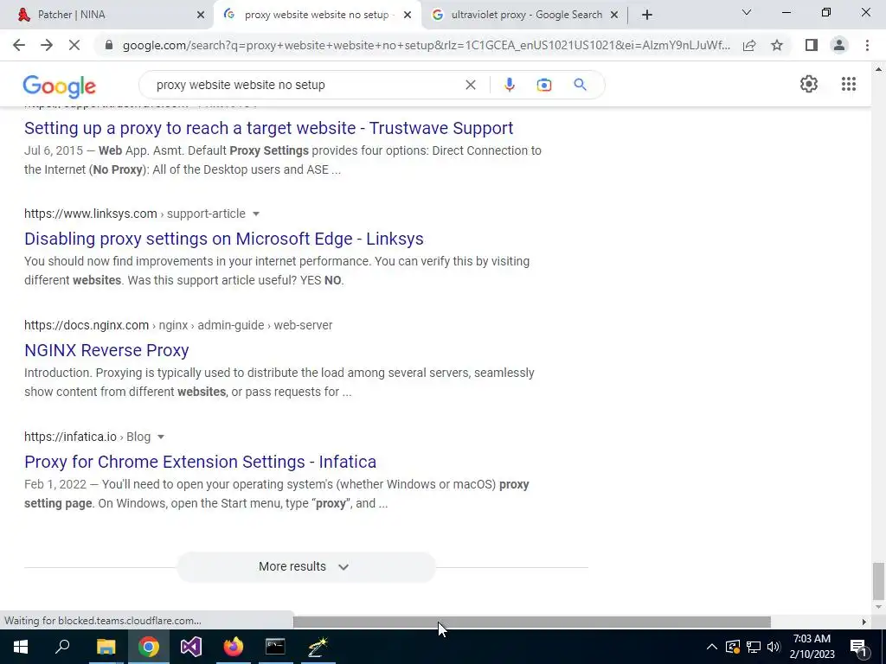Image resolution: width=886 pixels, height=664 pixels.
Task: Submit search with the magnifier icon
Action: pyautogui.click(x=580, y=85)
